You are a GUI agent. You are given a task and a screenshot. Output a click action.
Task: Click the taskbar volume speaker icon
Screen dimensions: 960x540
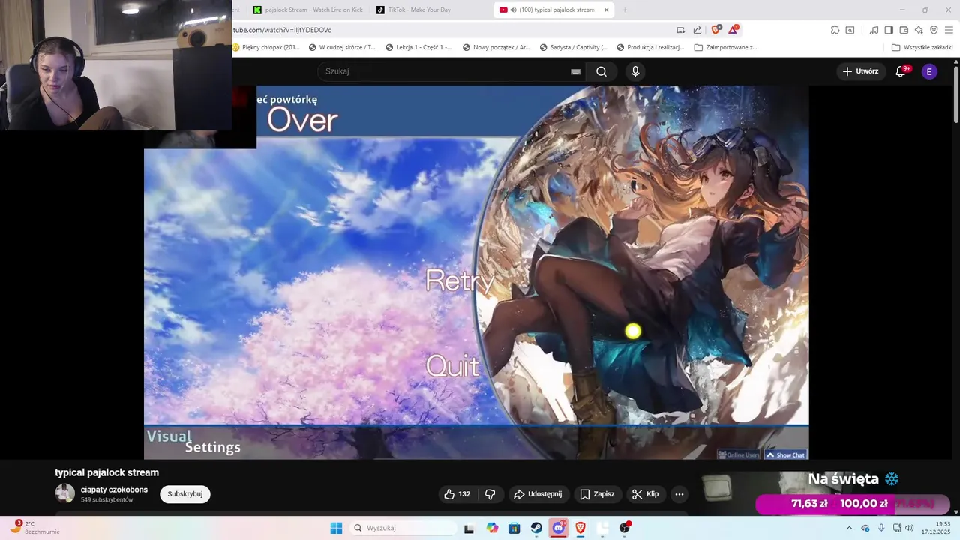coord(910,528)
